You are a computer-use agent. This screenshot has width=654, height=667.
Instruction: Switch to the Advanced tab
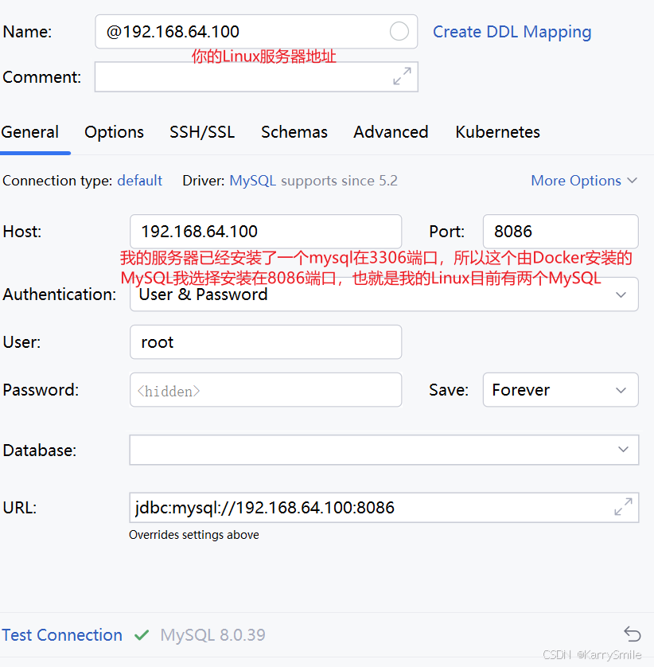point(391,132)
